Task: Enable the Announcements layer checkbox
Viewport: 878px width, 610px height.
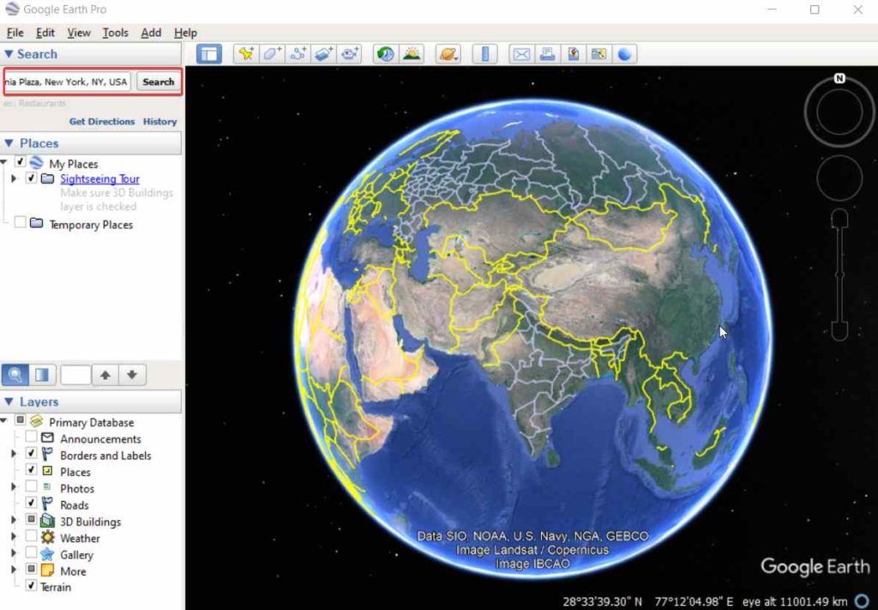Action: 32,437
